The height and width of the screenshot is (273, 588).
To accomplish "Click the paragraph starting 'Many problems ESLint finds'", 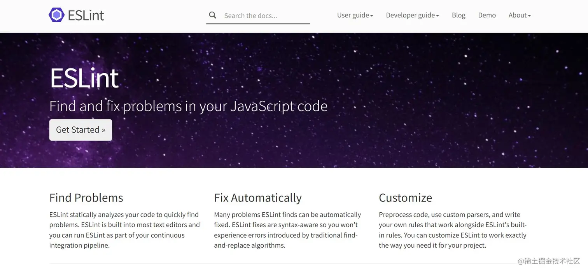I will (x=287, y=230).
